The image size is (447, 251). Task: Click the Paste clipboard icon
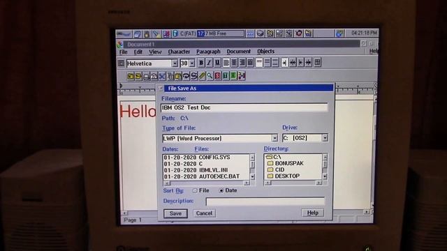click(x=179, y=76)
